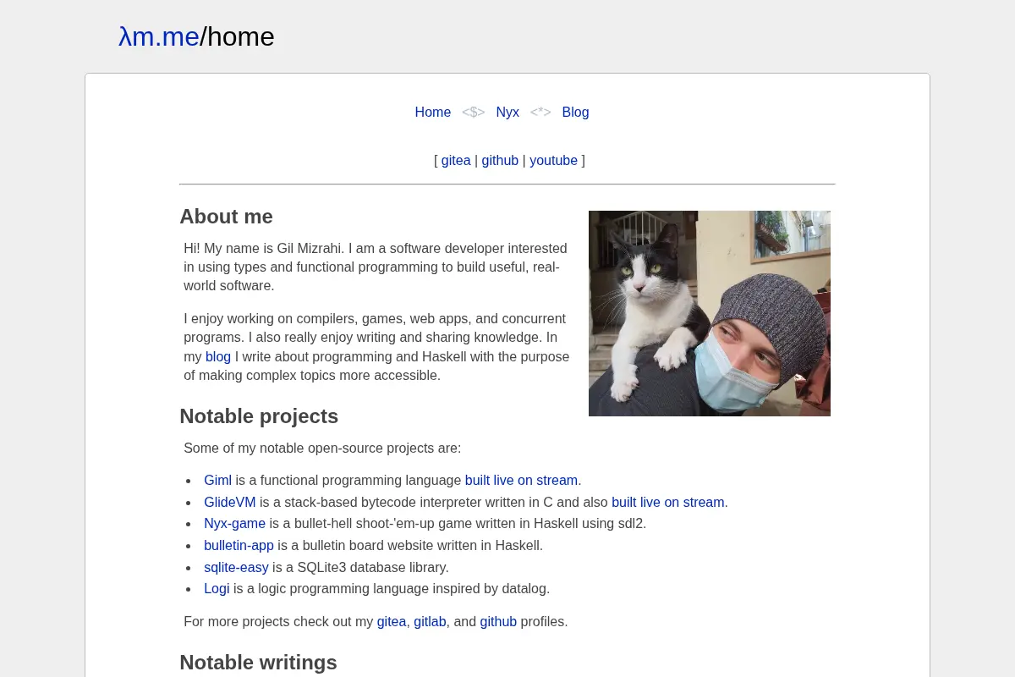Visit github profile in more projects sentence
The height and width of the screenshot is (677, 1015).
point(498,622)
